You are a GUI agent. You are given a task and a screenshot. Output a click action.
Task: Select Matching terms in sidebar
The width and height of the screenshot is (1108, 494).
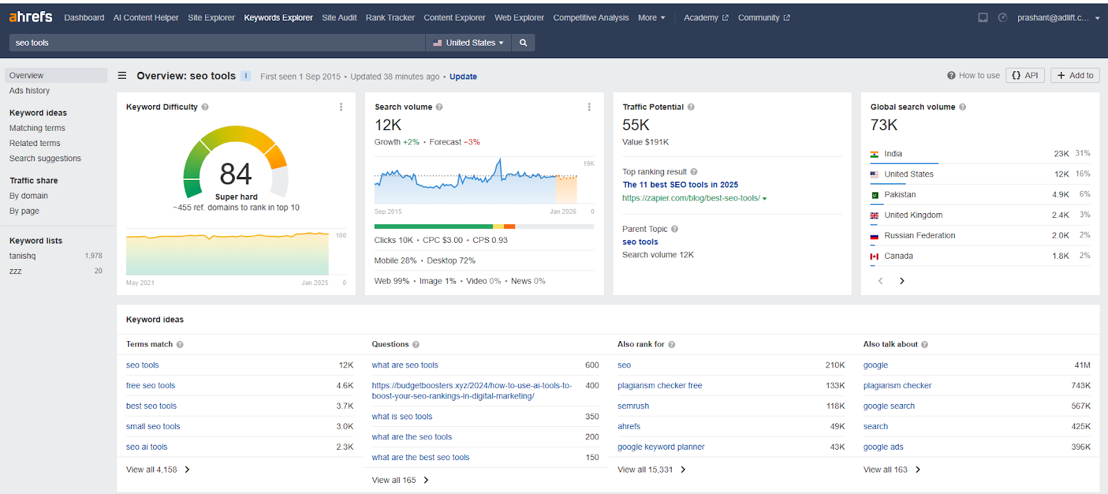37,128
